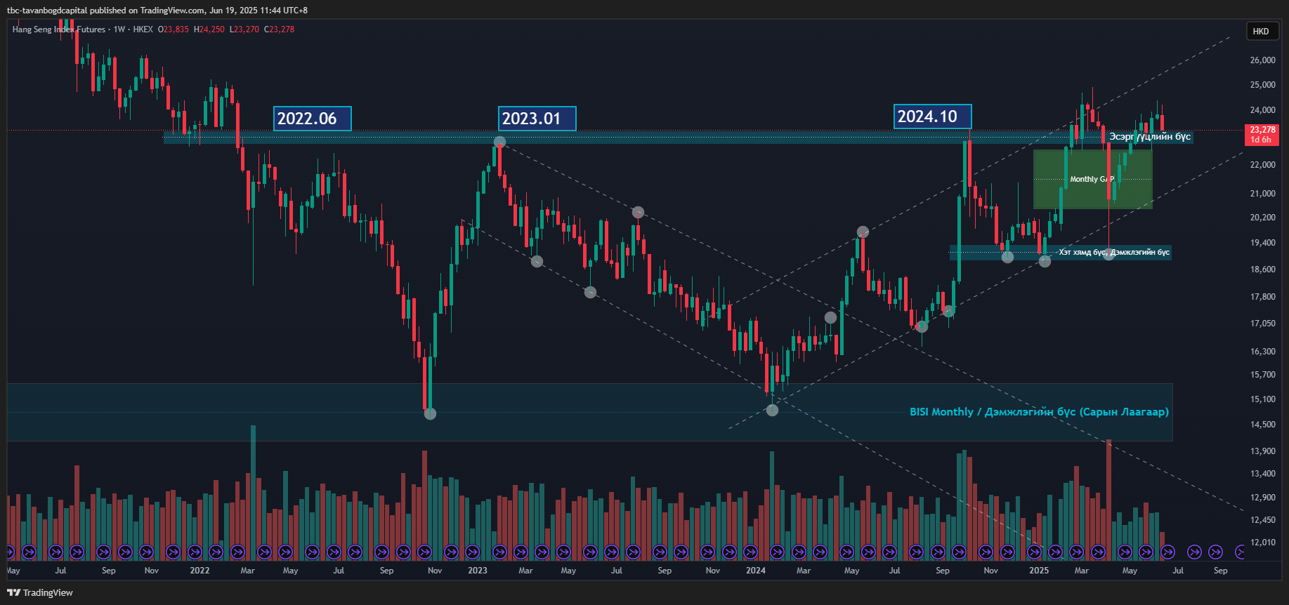The width and height of the screenshot is (1289, 605).
Task: Click the HKD currency button
Action: 1261,31
